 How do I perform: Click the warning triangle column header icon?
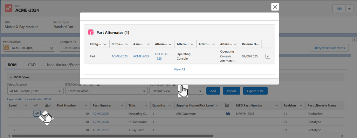coord(47,105)
